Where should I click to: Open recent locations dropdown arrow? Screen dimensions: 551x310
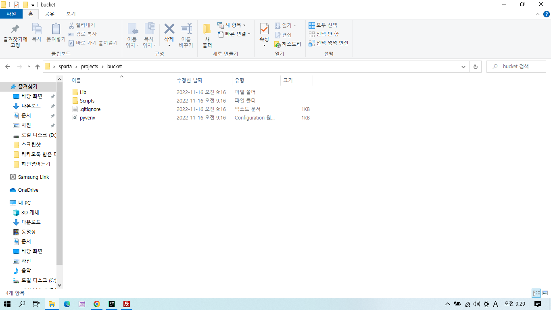[x=29, y=67]
